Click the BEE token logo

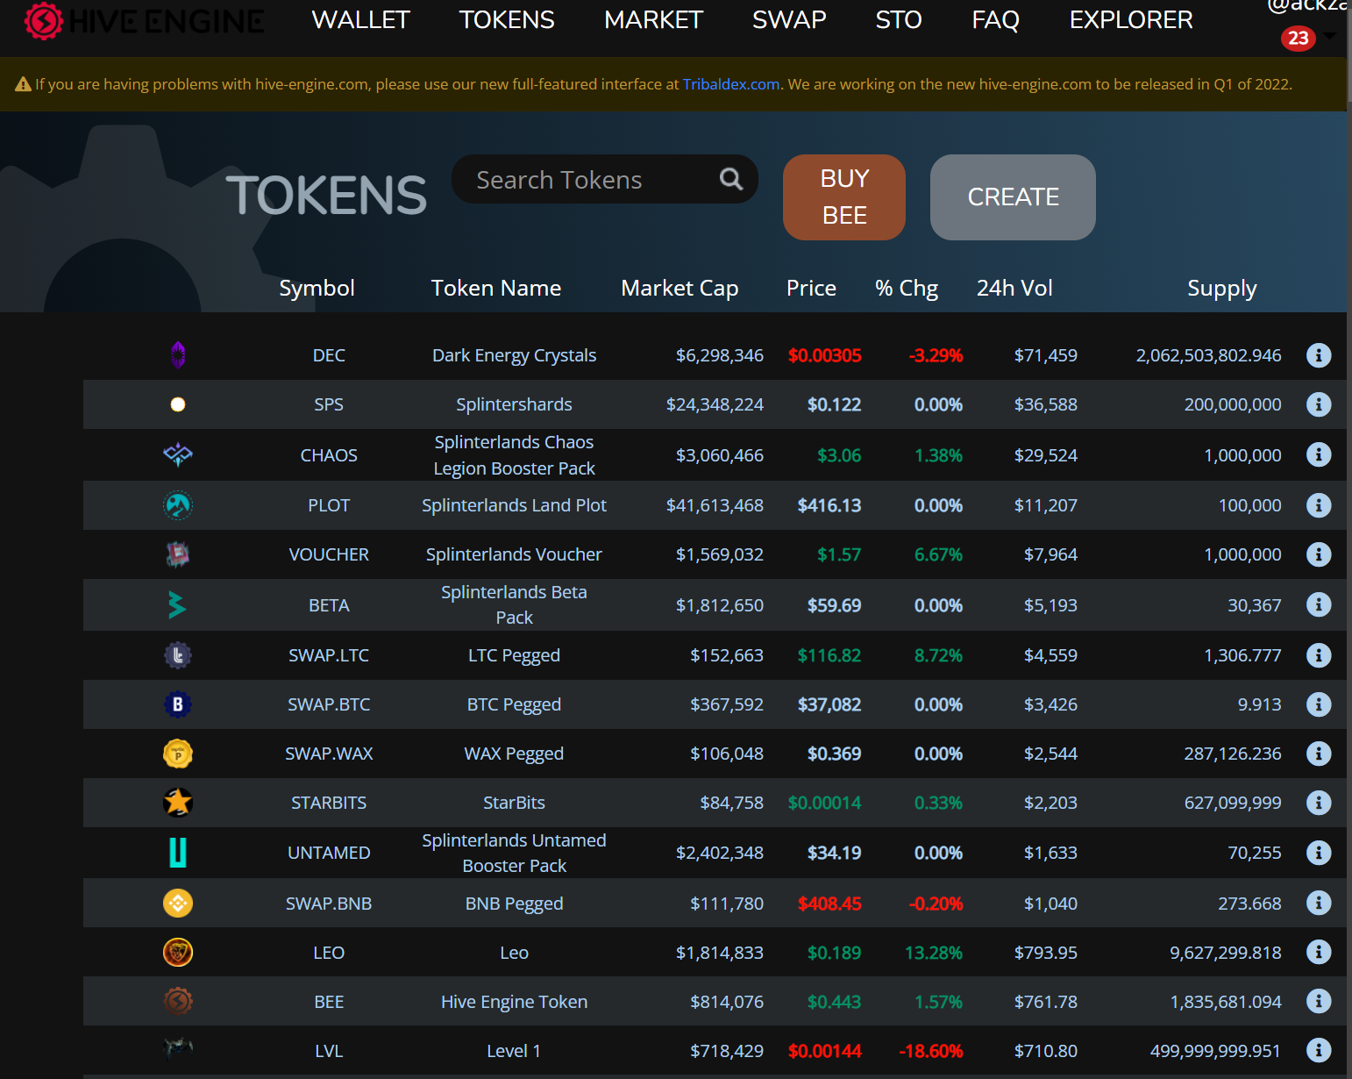[178, 1001]
